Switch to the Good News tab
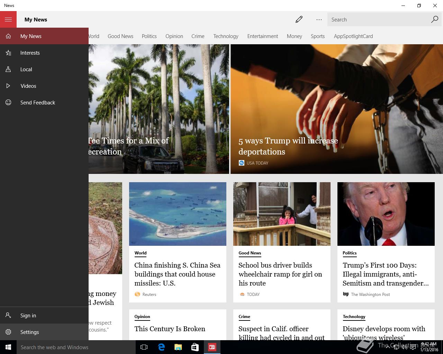This screenshot has height=354, width=443. tap(120, 36)
